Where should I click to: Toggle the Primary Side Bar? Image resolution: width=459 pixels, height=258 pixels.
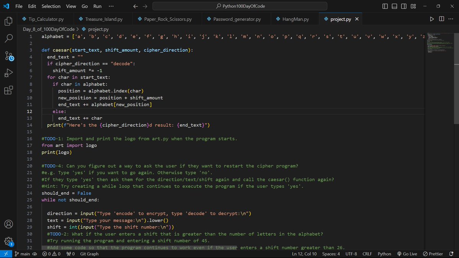click(385, 6)
